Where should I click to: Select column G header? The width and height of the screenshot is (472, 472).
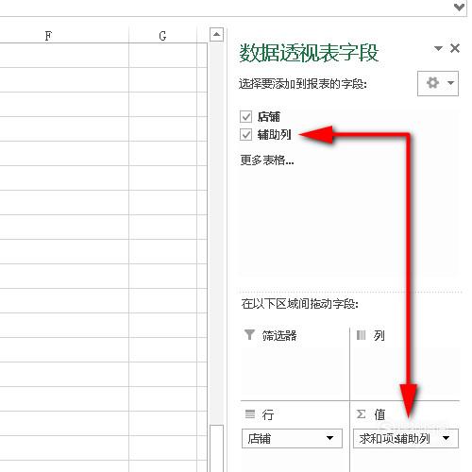162,36
